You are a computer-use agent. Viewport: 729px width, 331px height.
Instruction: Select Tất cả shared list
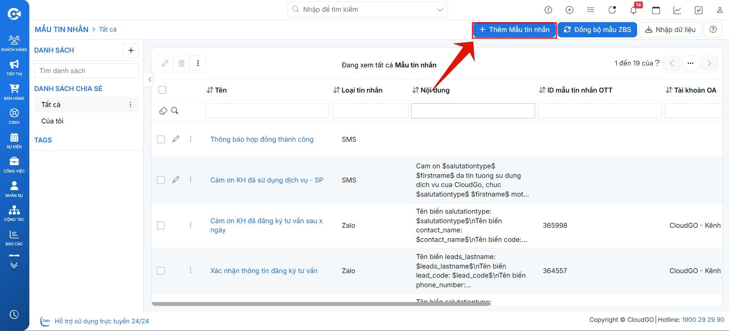(87, 105)
